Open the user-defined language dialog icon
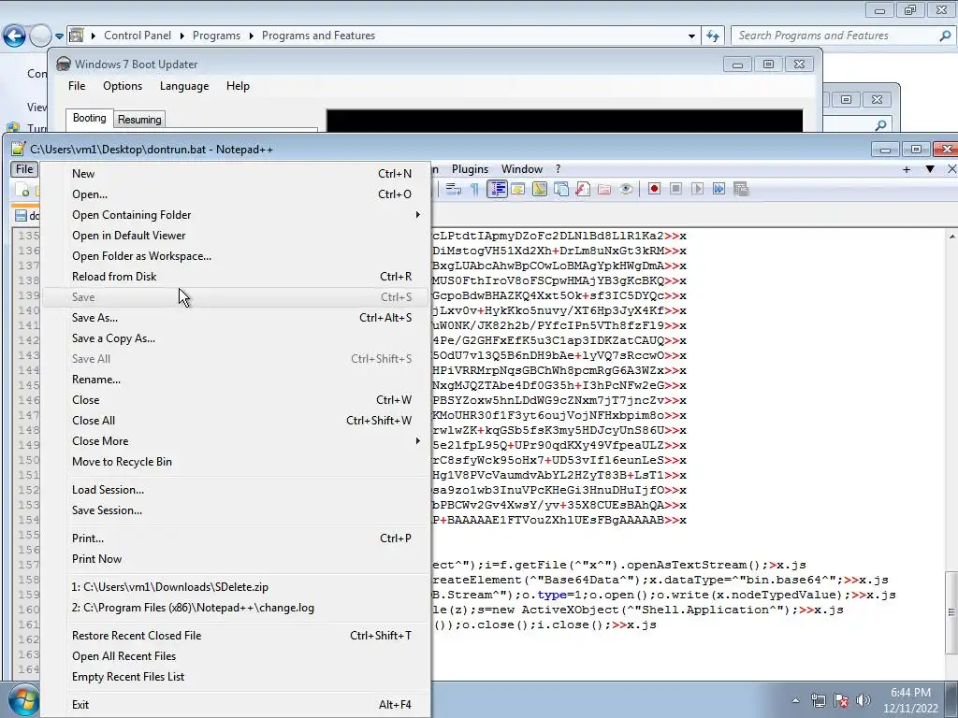This screenshot has width=958, height=718. click(x=518, y=189)
